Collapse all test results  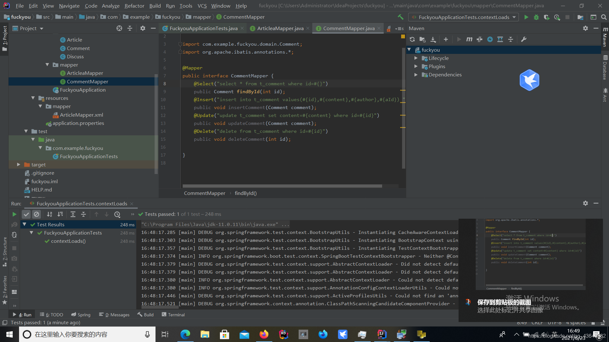point(83,214)
